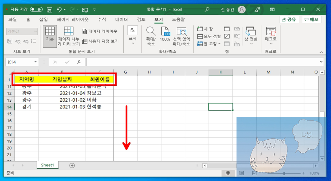Viewport: 331px width, 181px height.
Task: Select row header 16
Action: [9, 121]
